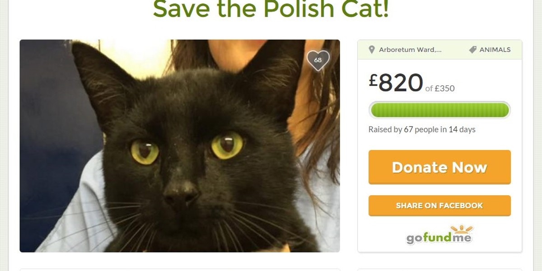This screenshot has height=271, width=542.
Task: Open the Arboretum Ward location link
Action: 410,50
